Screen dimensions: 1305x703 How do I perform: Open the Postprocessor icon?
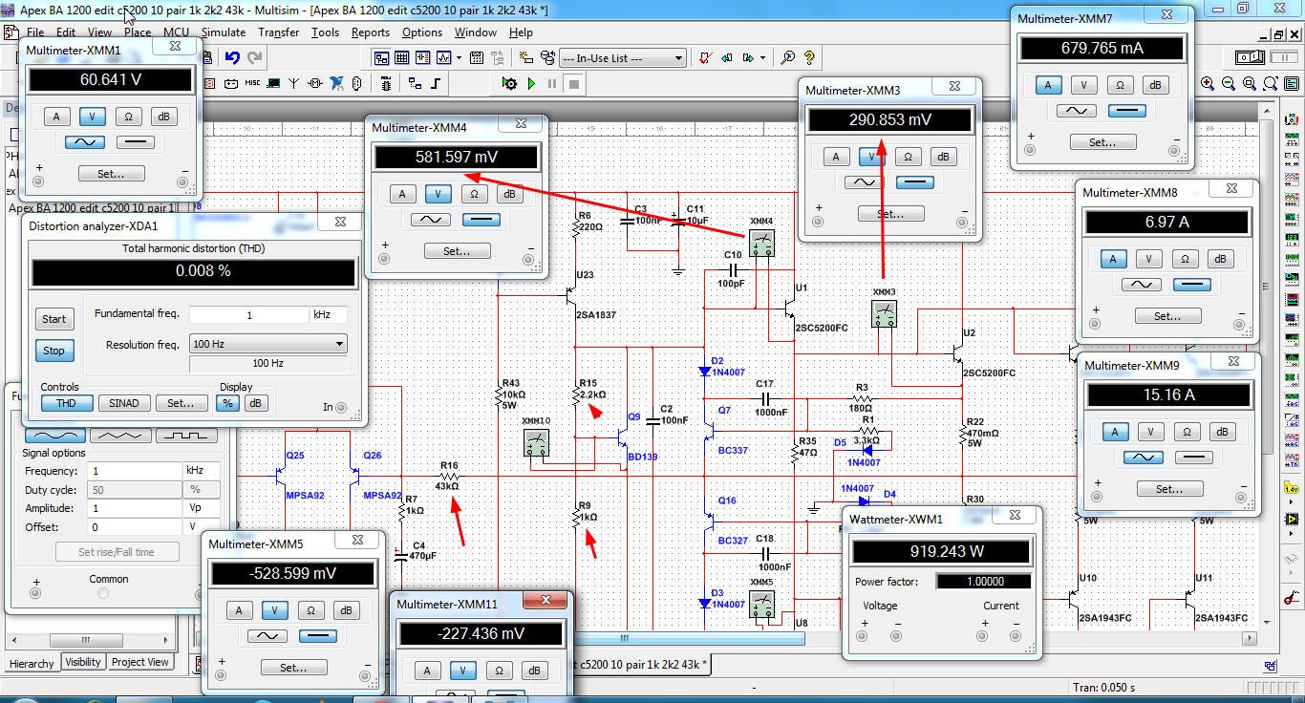[x=475, y=57]
